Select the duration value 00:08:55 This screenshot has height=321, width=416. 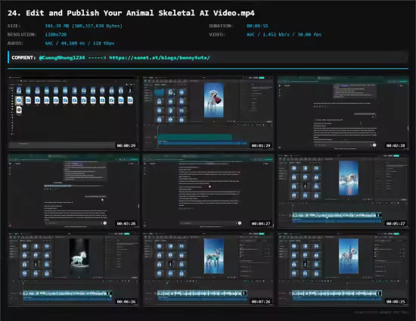(x=257, y=26)
